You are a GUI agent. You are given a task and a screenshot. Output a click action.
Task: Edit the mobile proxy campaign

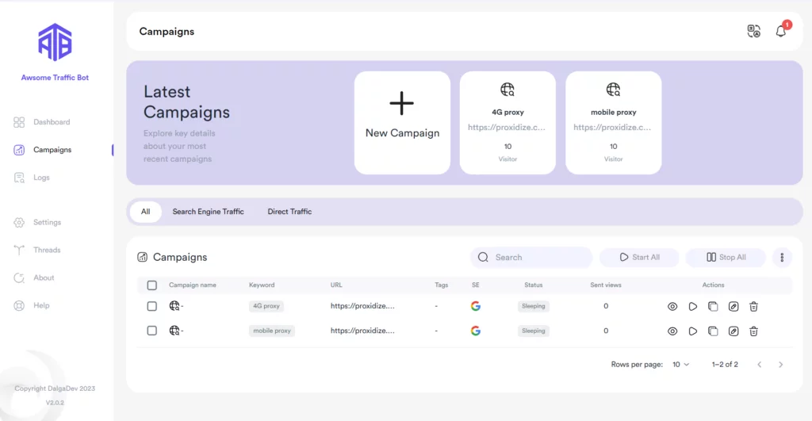[x=733, y=331]
